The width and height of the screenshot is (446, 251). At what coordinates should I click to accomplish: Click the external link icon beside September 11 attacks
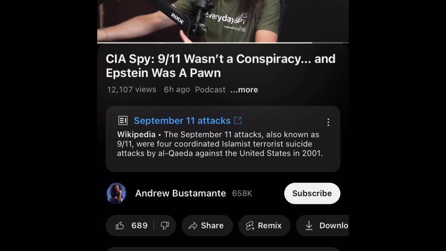pyautogui.click(x=238, y=121)
